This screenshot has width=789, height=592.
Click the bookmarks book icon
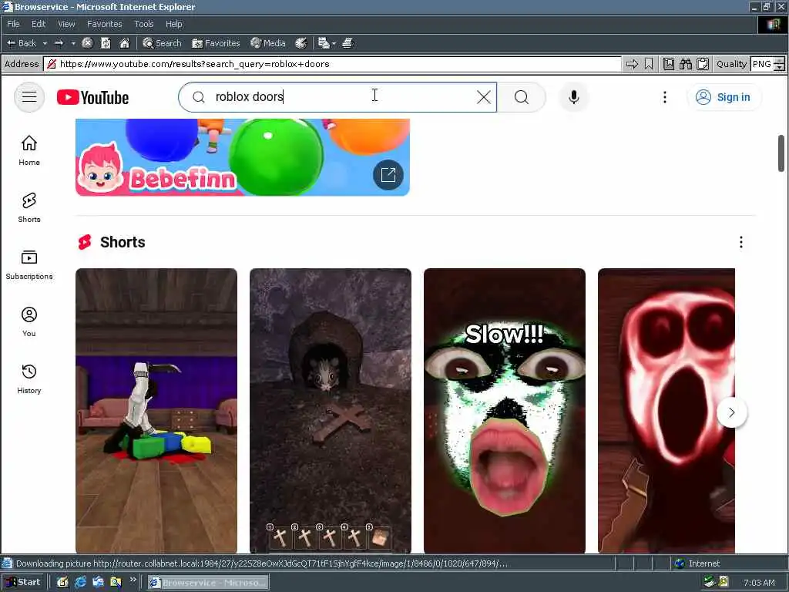tap(669, 64)
